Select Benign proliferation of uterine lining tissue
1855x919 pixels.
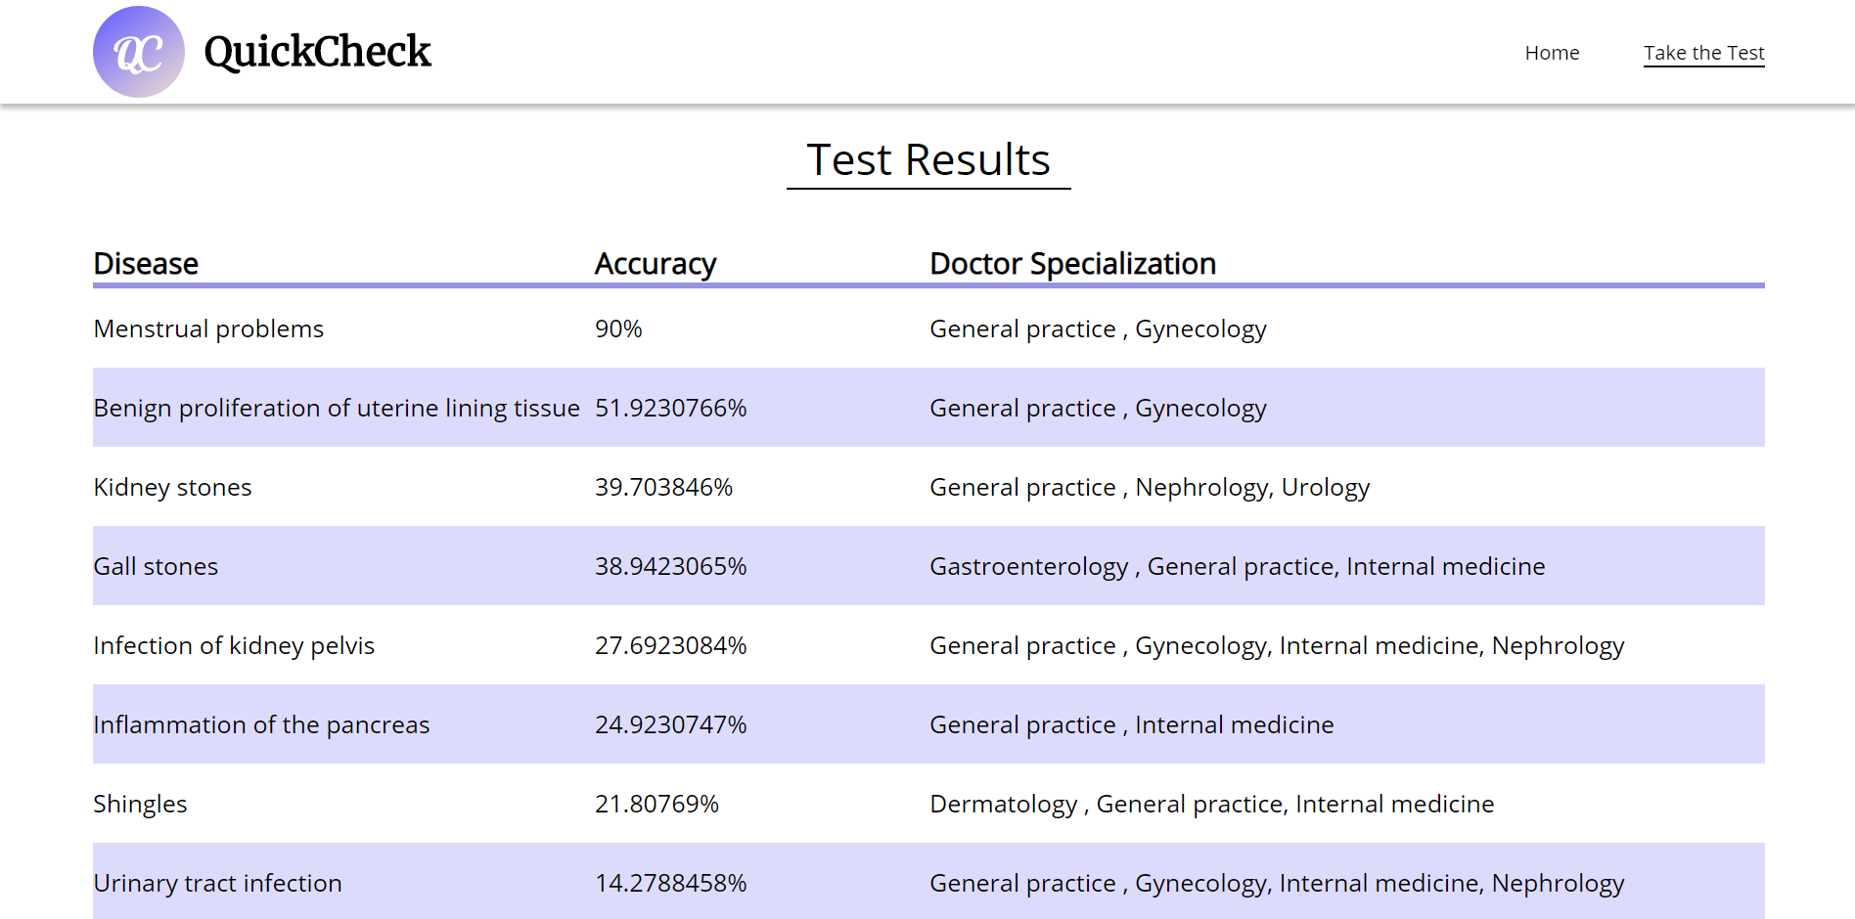pos(337,408)
